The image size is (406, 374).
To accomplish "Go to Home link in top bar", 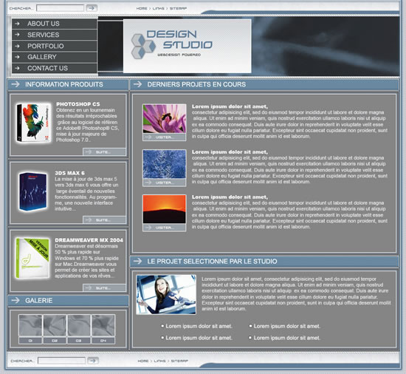I will point(142,9).
